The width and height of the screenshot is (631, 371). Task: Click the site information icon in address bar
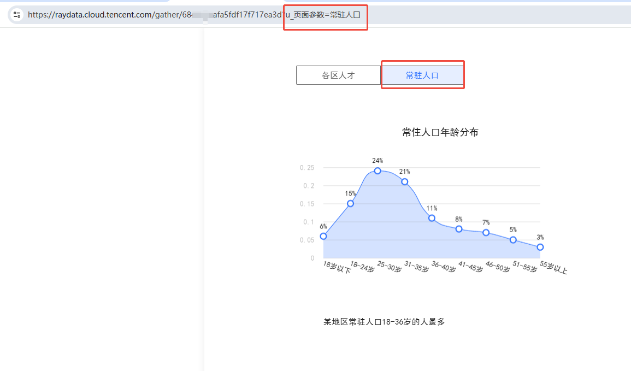[x=17, y=15]
